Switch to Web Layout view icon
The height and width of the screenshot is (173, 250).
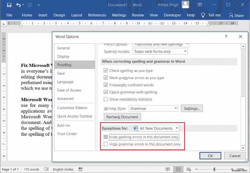pyautogui.click(x=189, y=169)
